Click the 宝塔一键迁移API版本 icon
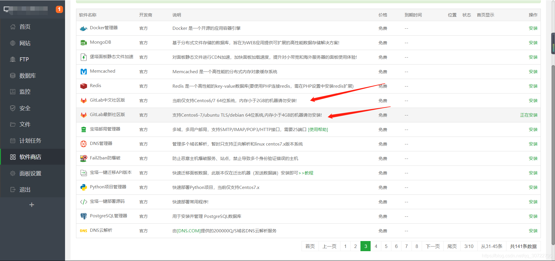 click(x=84, y=173)
